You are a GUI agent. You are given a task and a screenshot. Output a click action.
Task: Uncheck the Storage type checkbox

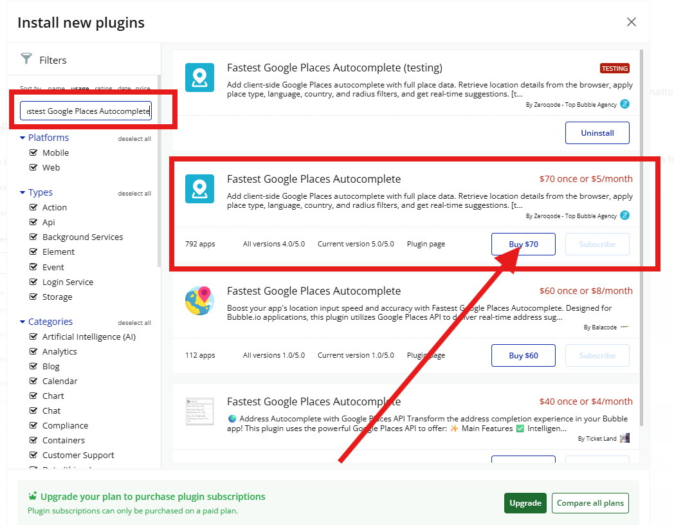33,297
